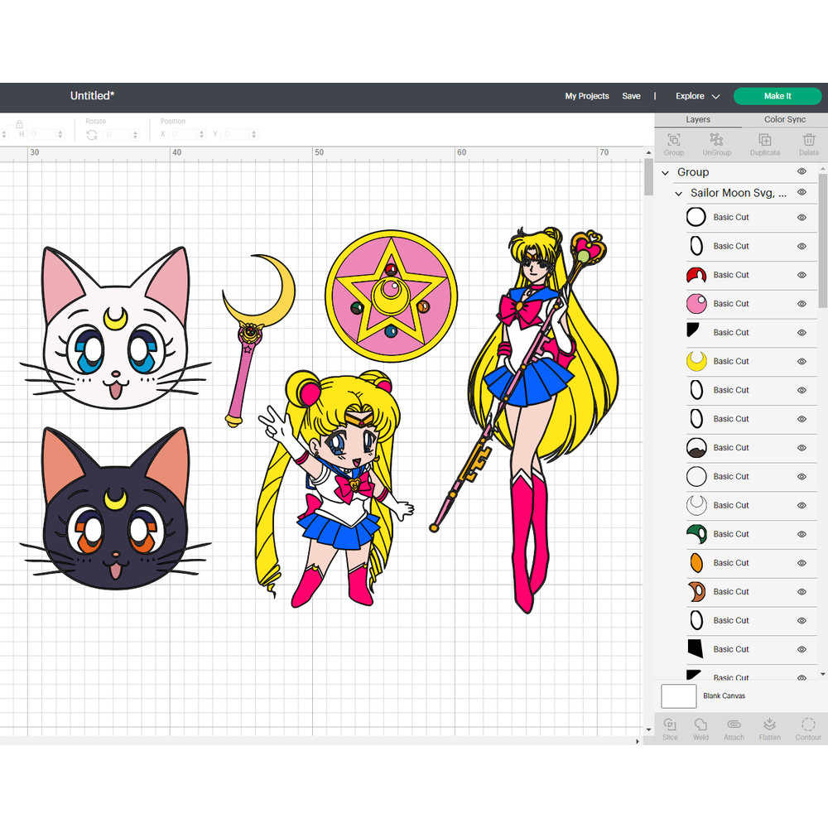Screen dimensions: 828x828
Task: Open My Projects
Action: click(x=587, y=96)
